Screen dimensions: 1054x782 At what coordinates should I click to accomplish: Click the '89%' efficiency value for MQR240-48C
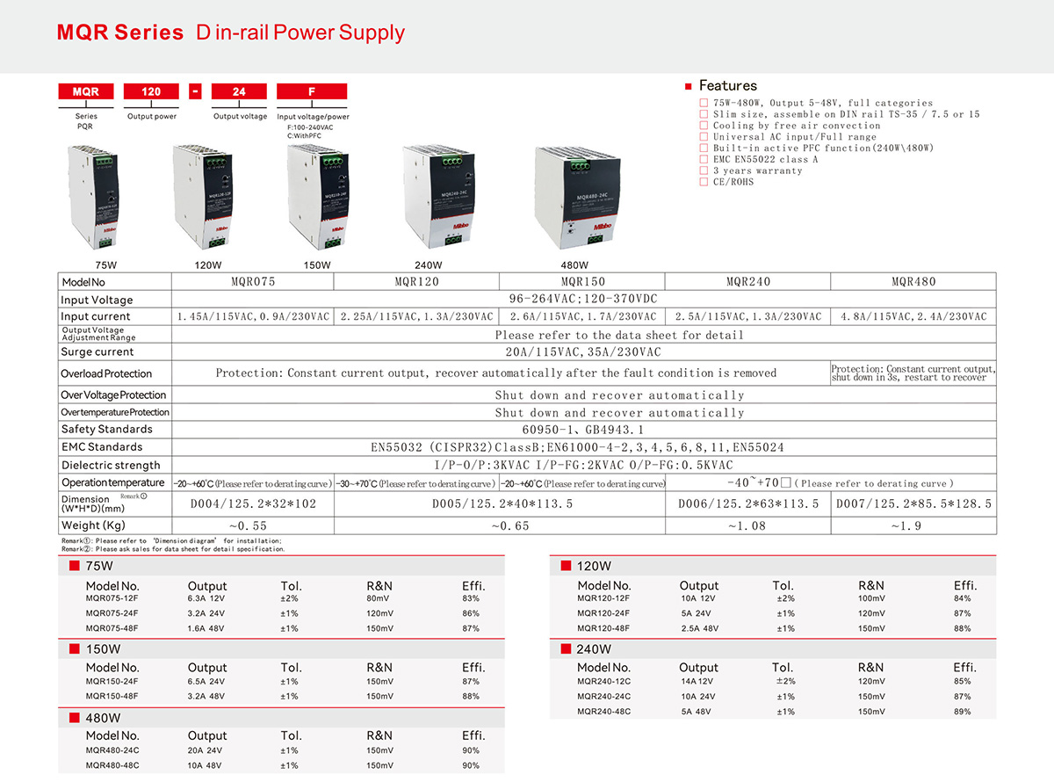click(x=962, y=712)
